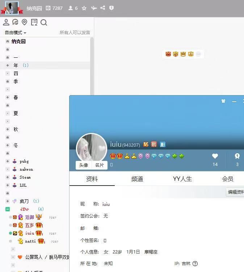
Task: Open the user profile sidebar icon
Action: coord(6,22)
